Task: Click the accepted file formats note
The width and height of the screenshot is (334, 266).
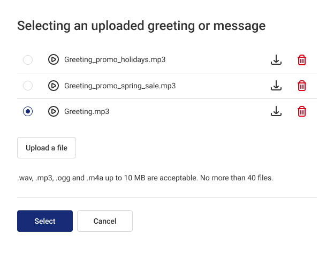Action: tap(145, 178)
